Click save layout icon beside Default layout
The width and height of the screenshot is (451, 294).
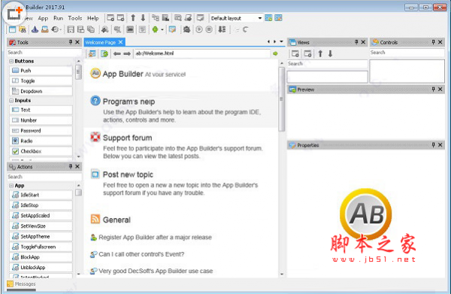click(x=268, y=18)
